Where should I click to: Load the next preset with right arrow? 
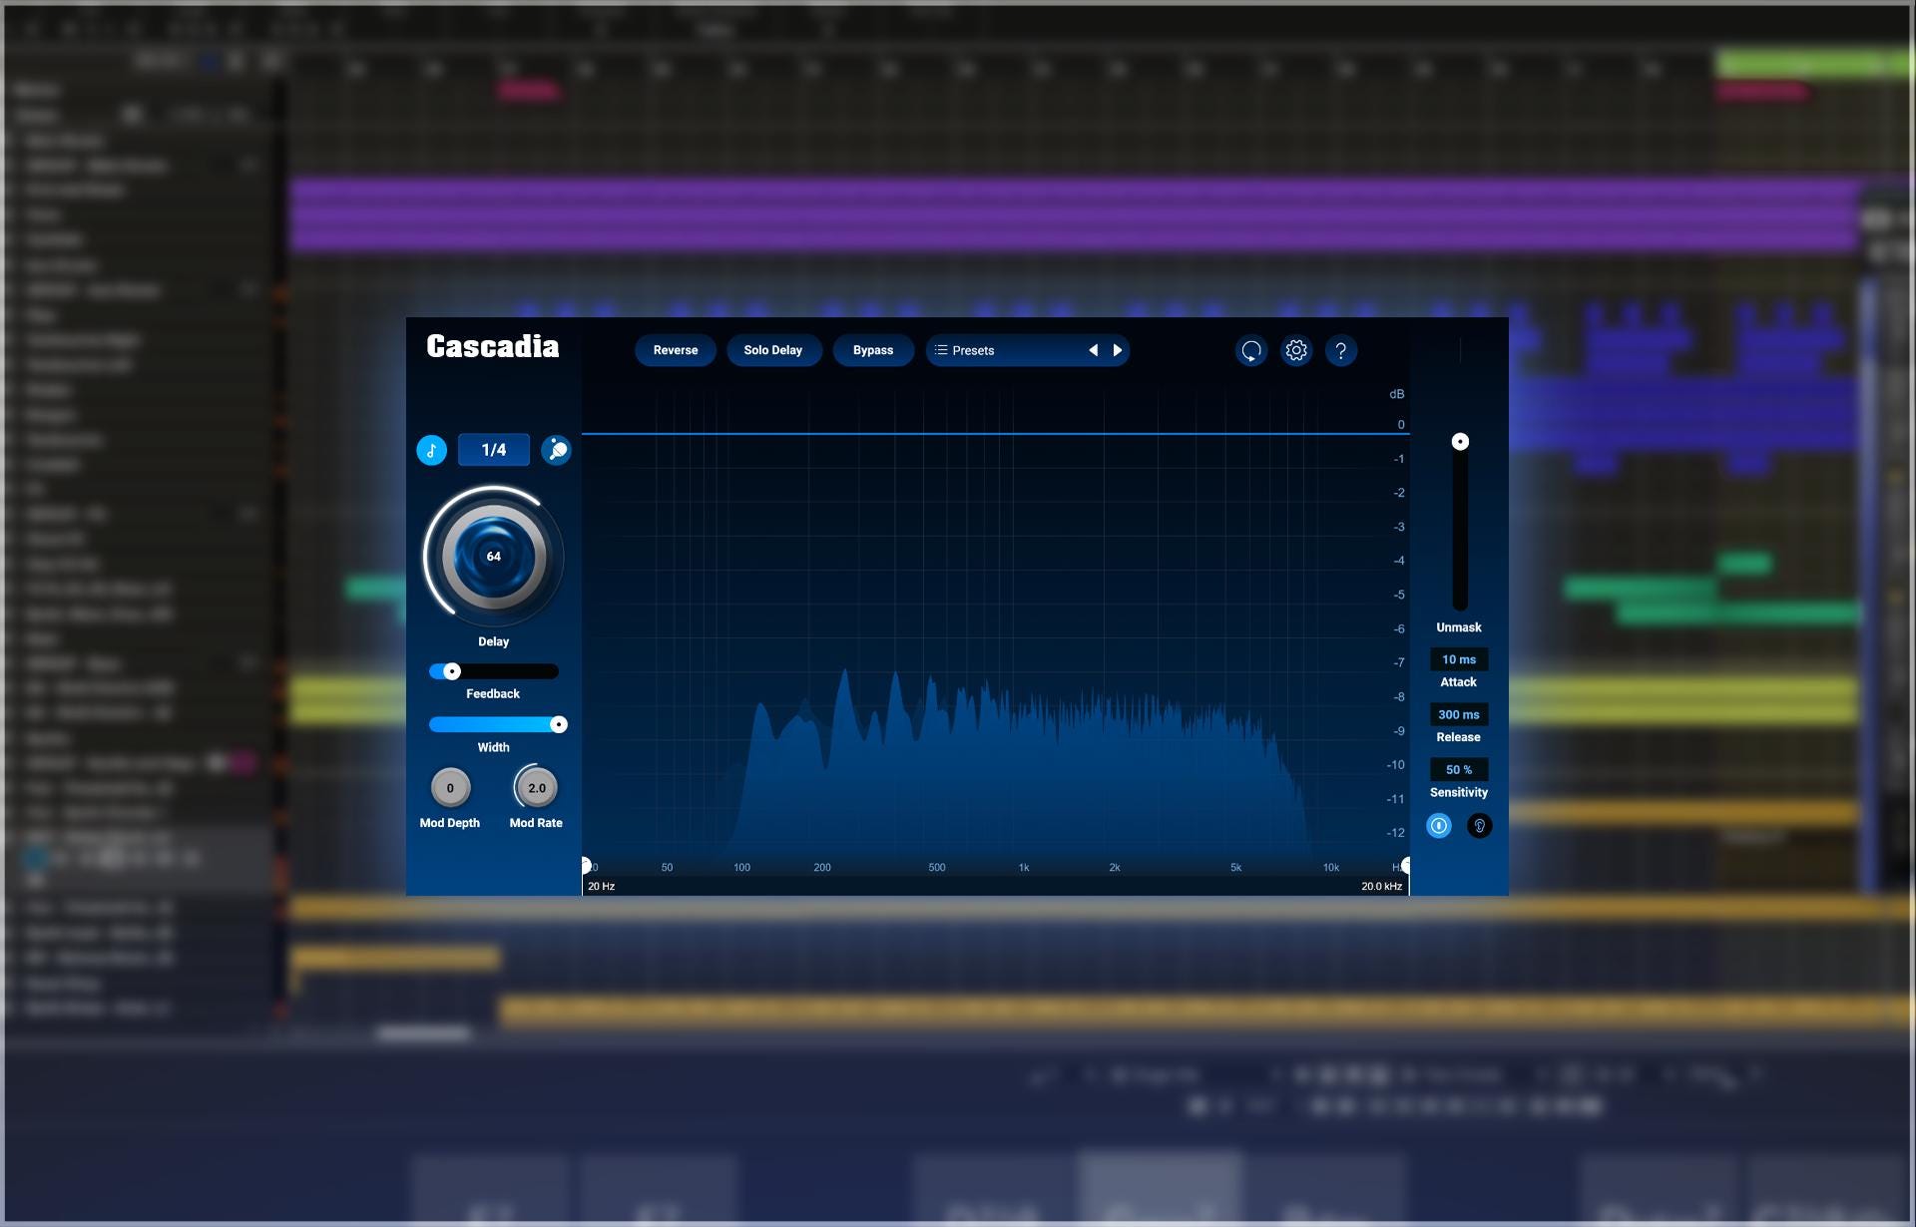coord(1118,350)
